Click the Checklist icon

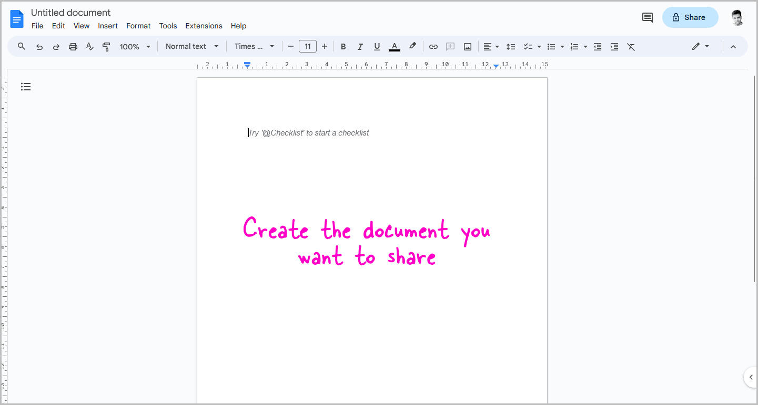pyautogui.click(x=528, y=47)
